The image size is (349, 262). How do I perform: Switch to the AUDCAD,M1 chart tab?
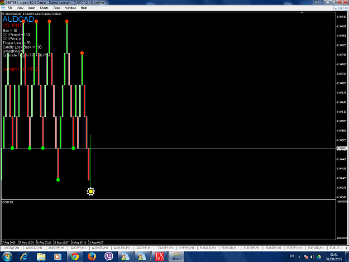(x=34, y=247)
